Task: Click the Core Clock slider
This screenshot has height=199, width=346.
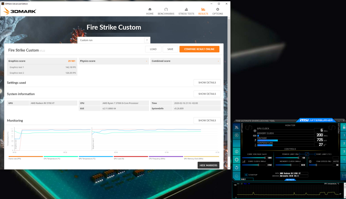Action: coord(254,165)
